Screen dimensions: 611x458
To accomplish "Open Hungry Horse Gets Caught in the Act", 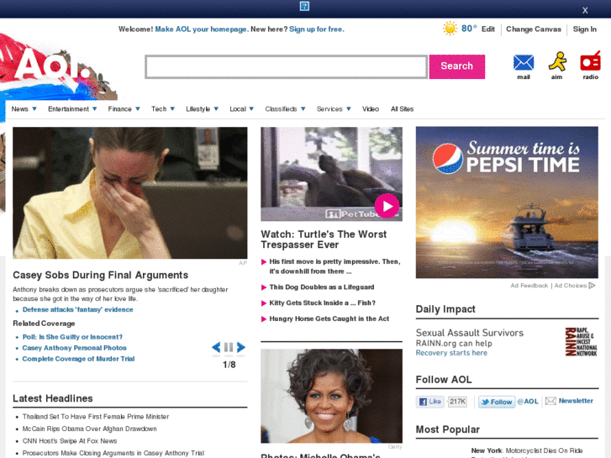I will [x=329, y=318].
